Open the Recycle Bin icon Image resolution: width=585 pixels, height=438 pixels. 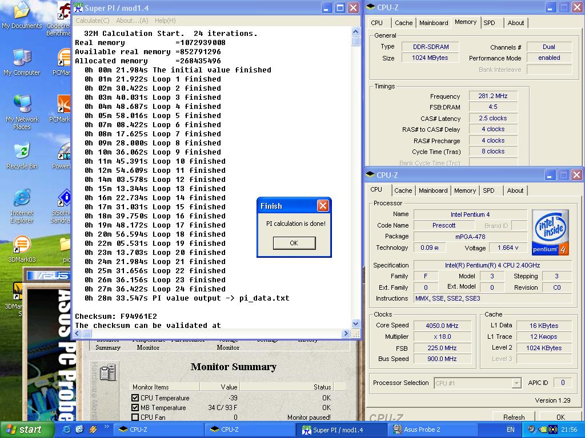(x=22, y=155)
